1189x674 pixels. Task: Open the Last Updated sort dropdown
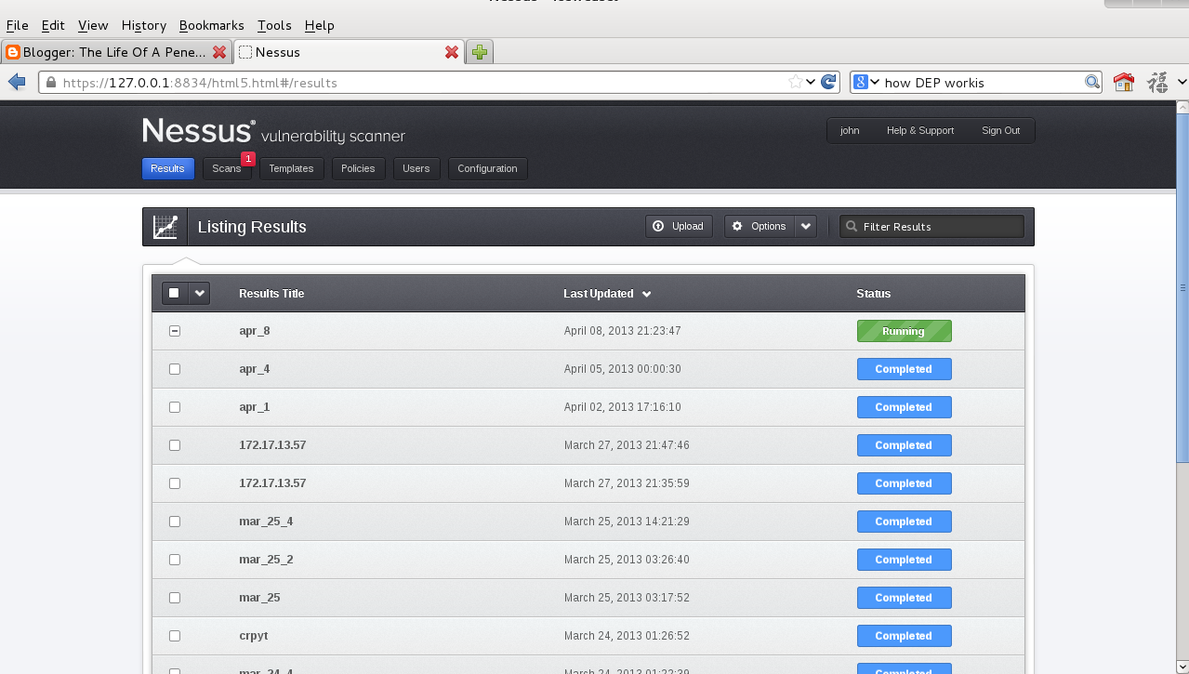click(x=648, y=293)
